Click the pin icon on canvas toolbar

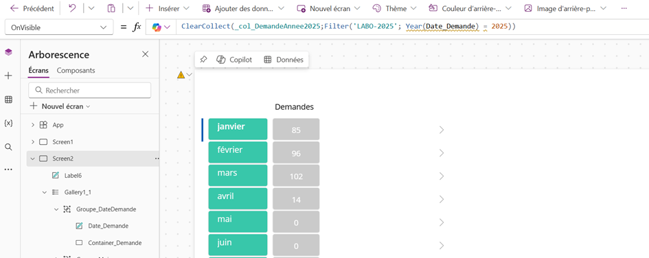[203, 60]
